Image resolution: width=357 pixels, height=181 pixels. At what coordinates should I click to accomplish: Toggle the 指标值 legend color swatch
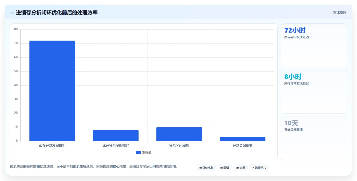[138, 152]
